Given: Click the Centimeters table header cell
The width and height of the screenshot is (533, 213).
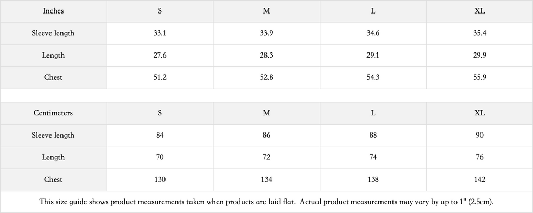Looking at the screenshot, I should click(x=54, y=113).
